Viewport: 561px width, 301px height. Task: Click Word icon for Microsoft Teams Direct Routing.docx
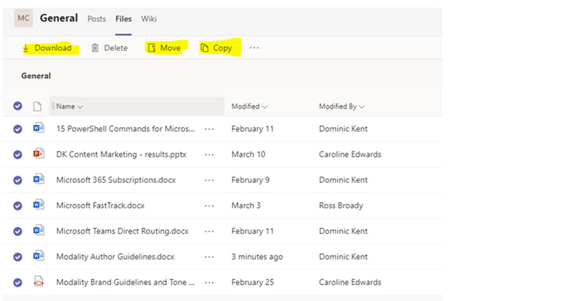(x=39, y=231)
